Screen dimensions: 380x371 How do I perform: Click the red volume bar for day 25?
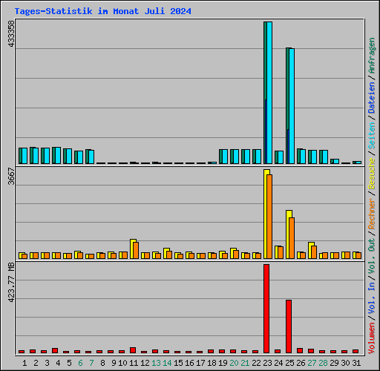(x=289, y=326)
